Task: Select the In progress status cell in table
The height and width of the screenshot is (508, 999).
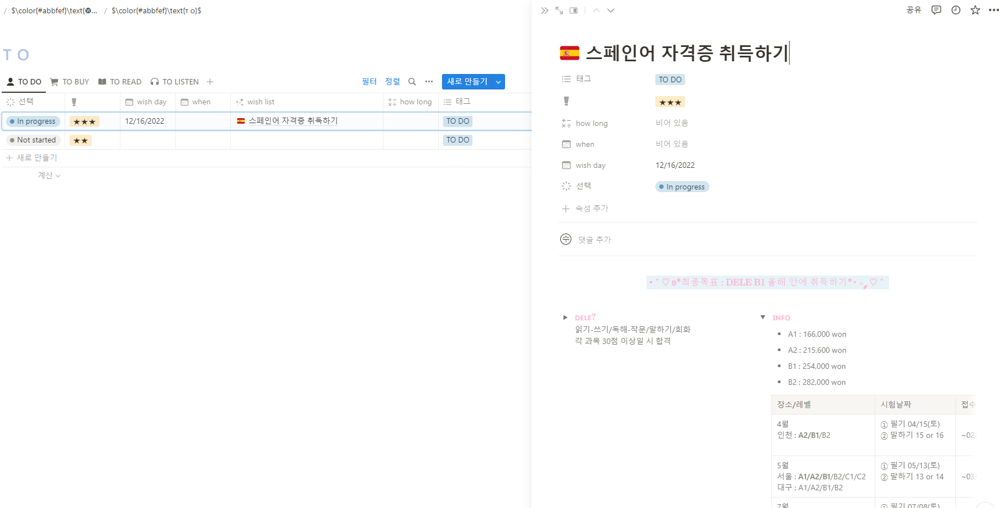Action: coord(33,121)
